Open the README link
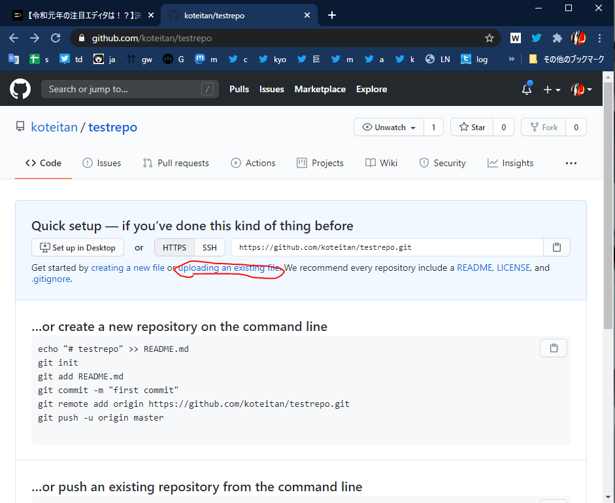Screen dimensions: 615x503 (474, 268)
